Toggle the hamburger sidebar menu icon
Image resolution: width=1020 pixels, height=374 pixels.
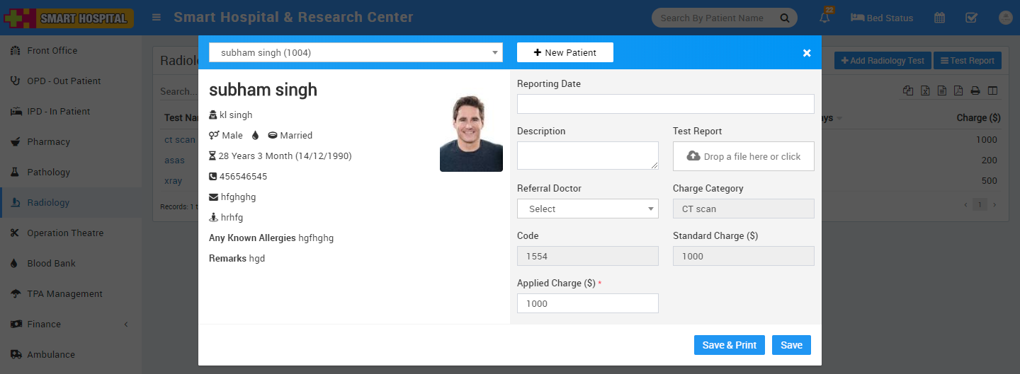(157, 18)
